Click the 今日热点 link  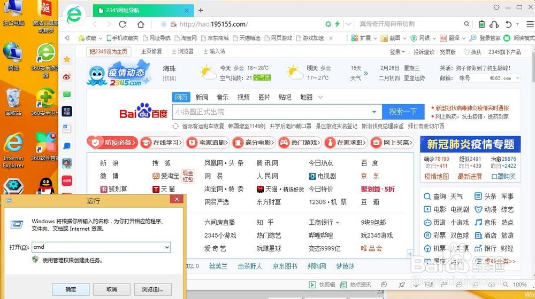(x=320, y=163)
